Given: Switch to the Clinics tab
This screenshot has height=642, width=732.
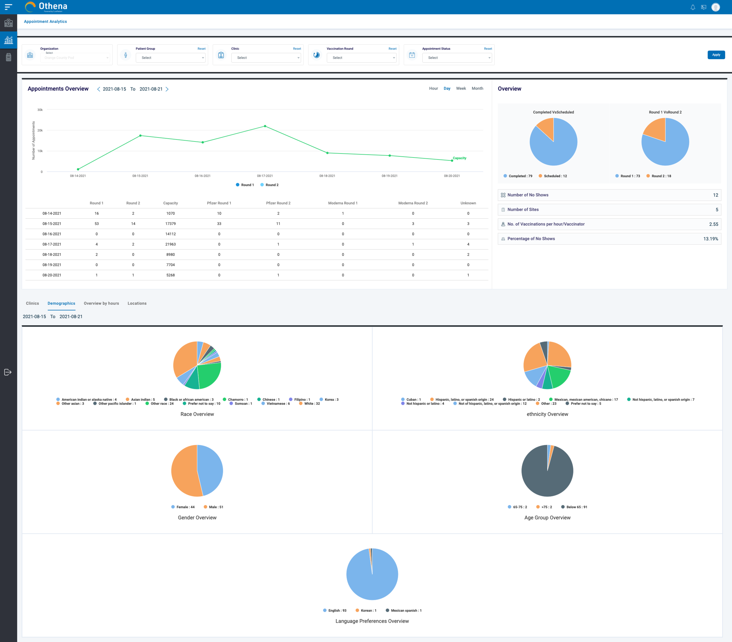Looking at the screenshot, I should [x=32, y=303].
